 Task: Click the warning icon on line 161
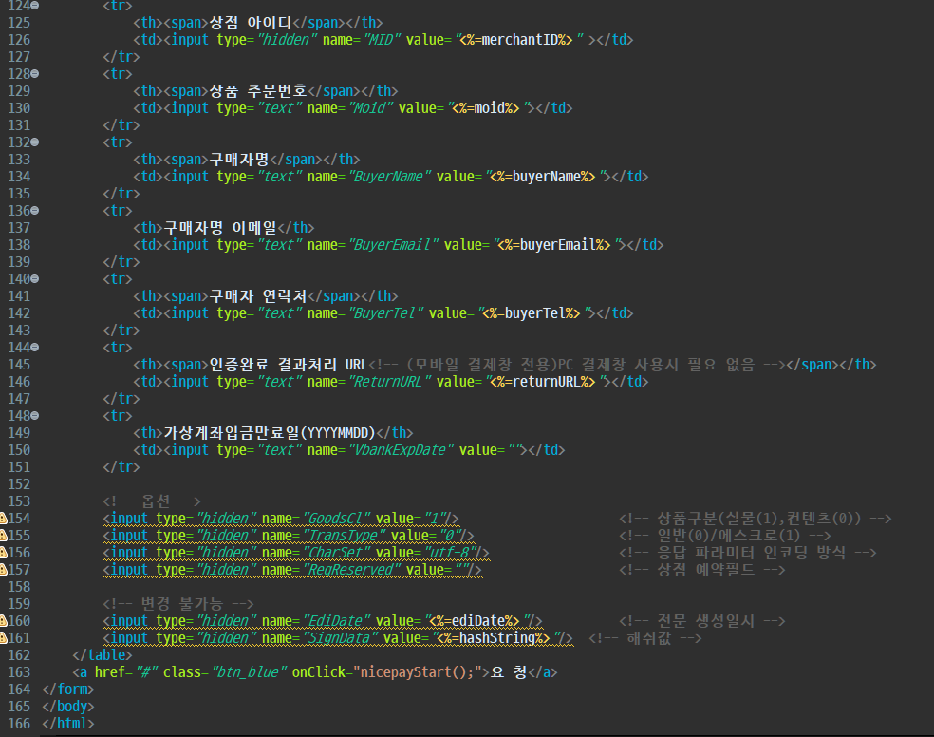click(3, 638)
